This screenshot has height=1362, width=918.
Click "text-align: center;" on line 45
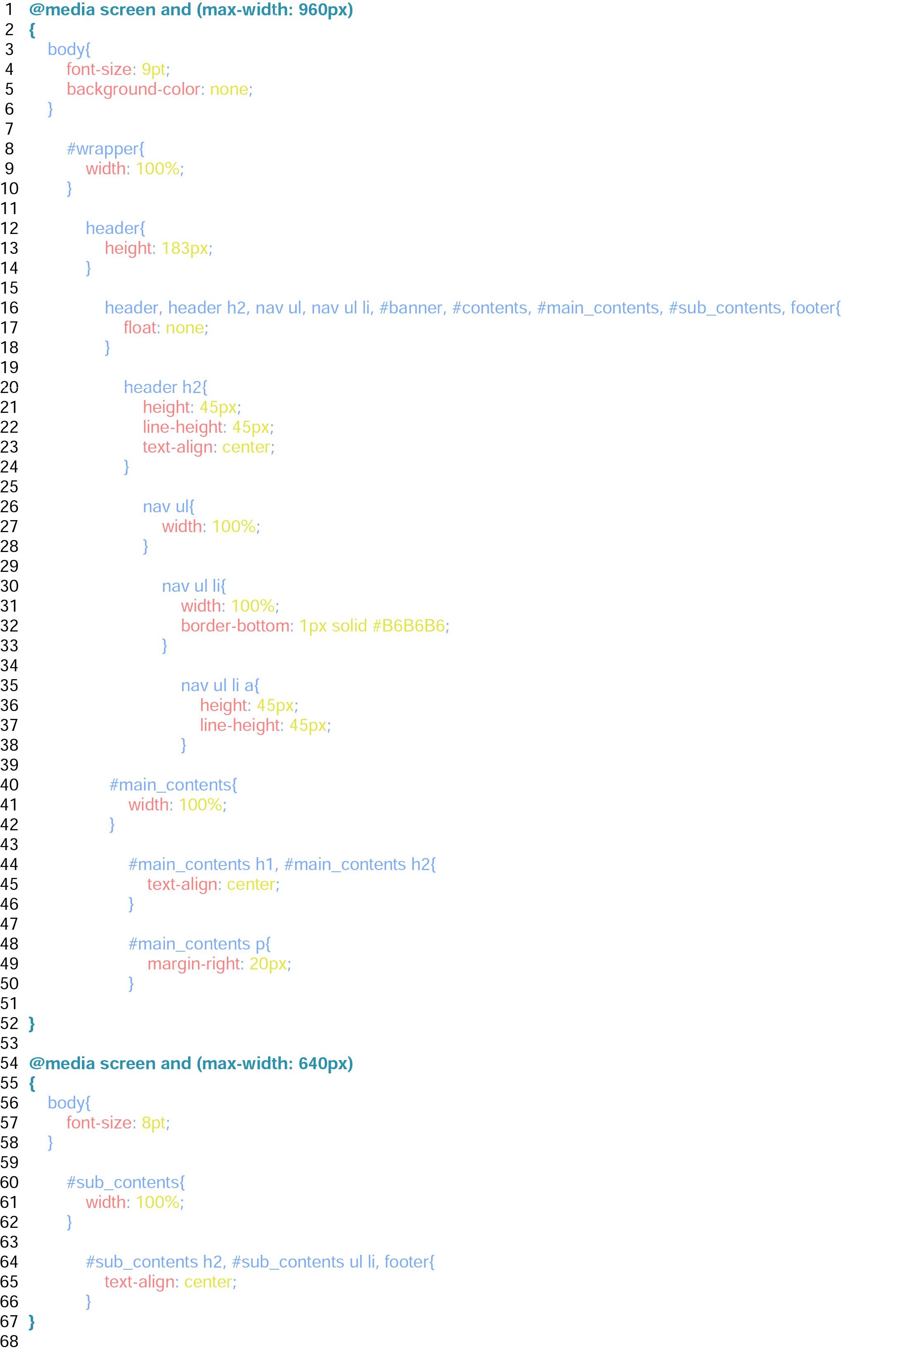click(214, 885)
